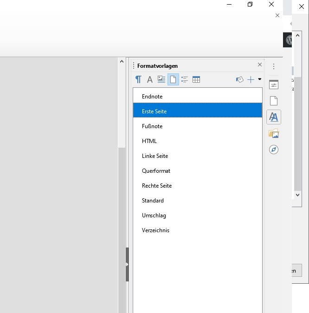Toggle the Styles deck button in sidebar
The width and height of the screenshot is (309, 313).
(x=274, y=117)
